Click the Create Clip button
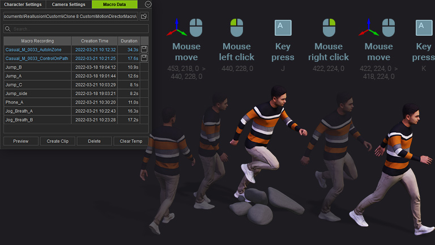The width and height of the screenshot is (435, 245). (x=57, y=141)
